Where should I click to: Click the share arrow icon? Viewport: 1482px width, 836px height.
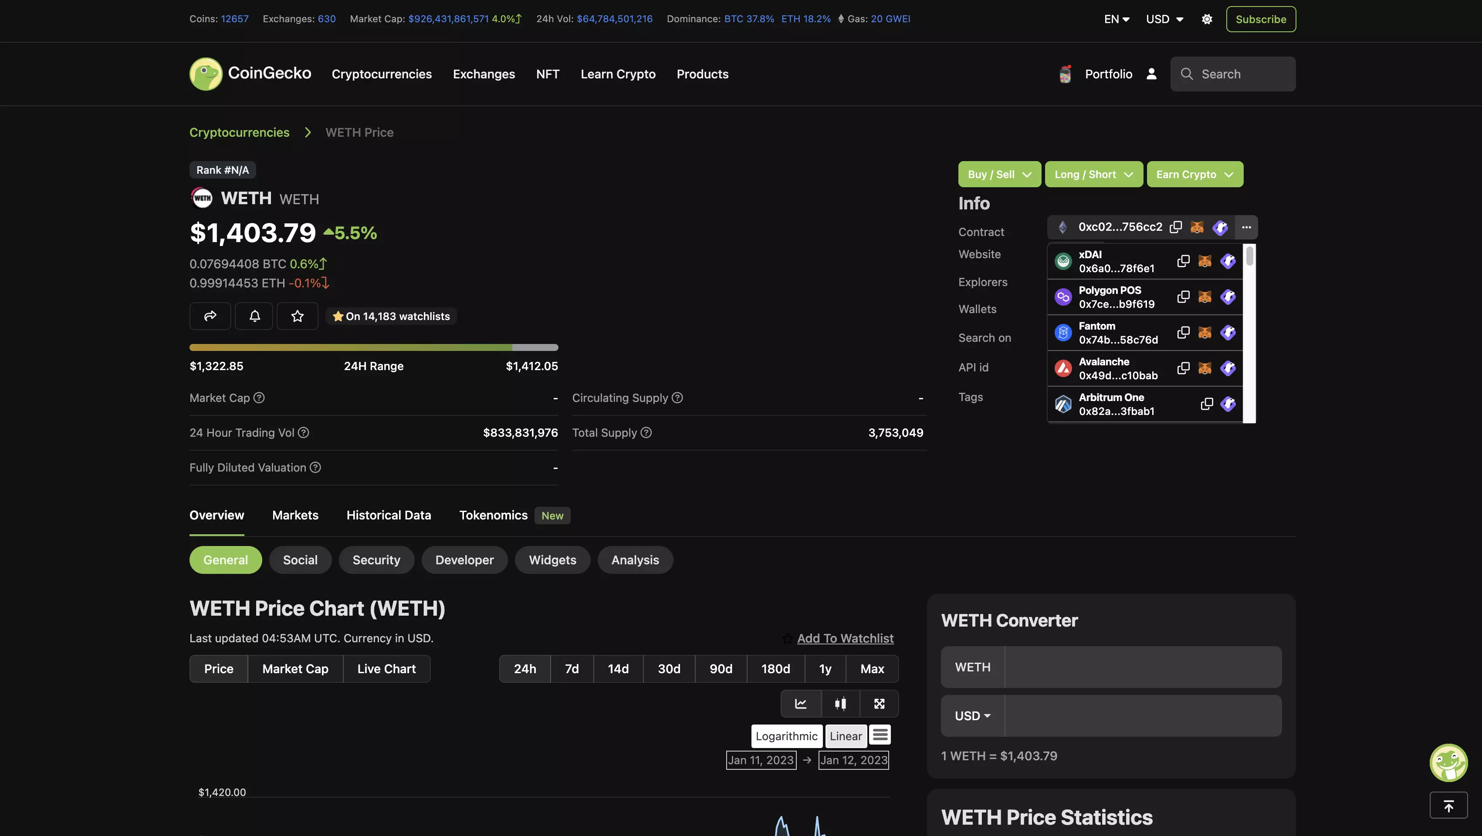(210, 316)
